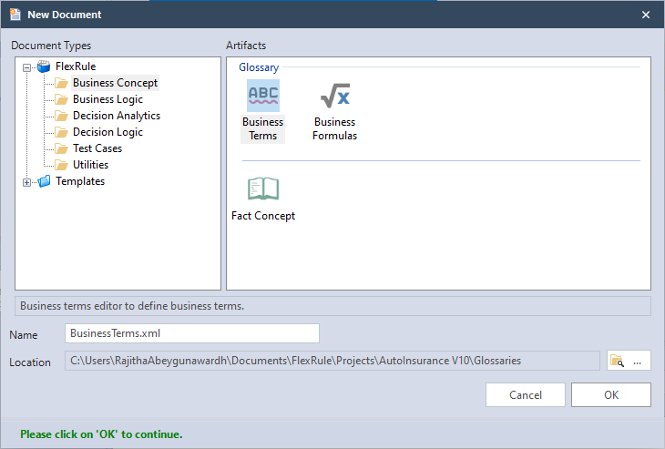Image resolution: width=665 pixels, height=449 pixels.
Task: Select the Business Terms ABC icon
Action: point(263,96)
